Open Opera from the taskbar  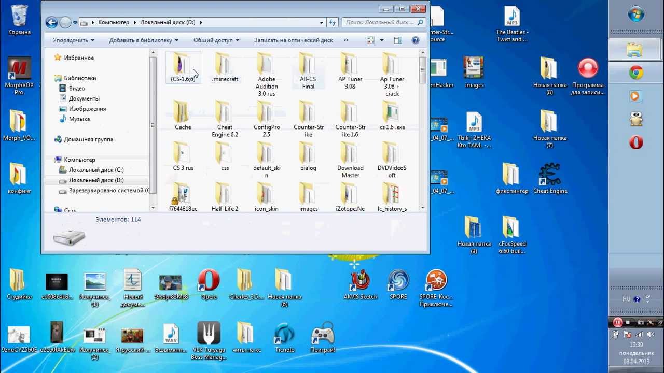click(636, 142)
